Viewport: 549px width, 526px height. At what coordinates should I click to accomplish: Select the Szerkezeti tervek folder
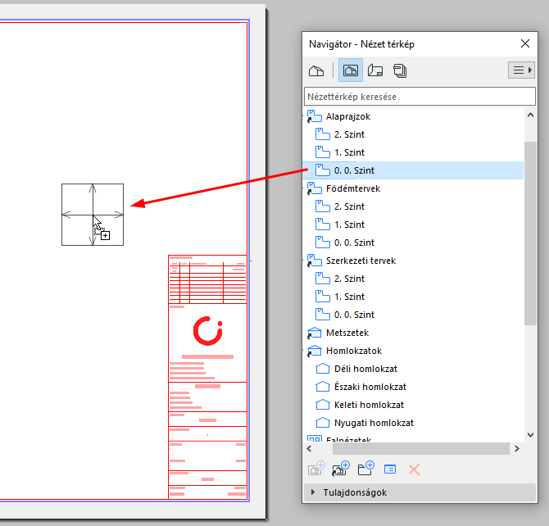click(x=361, y=261)
